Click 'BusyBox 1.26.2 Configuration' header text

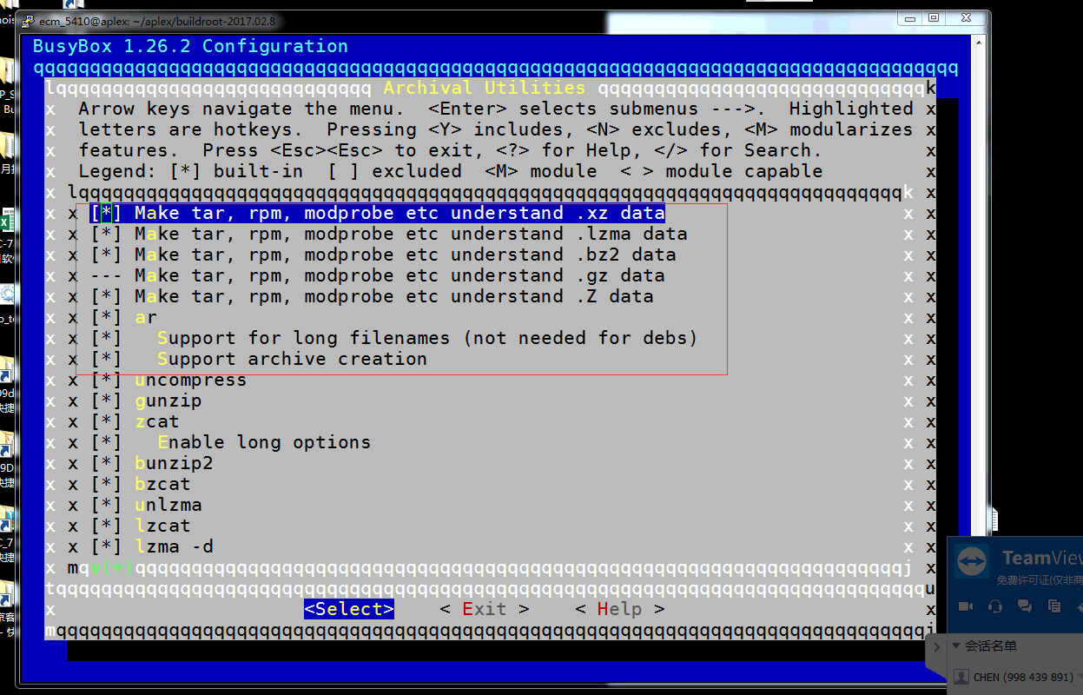190,46
